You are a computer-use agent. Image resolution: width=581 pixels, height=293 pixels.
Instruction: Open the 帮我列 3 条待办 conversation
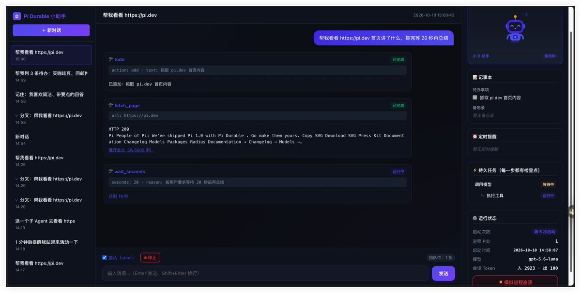(x=51, y=76)
